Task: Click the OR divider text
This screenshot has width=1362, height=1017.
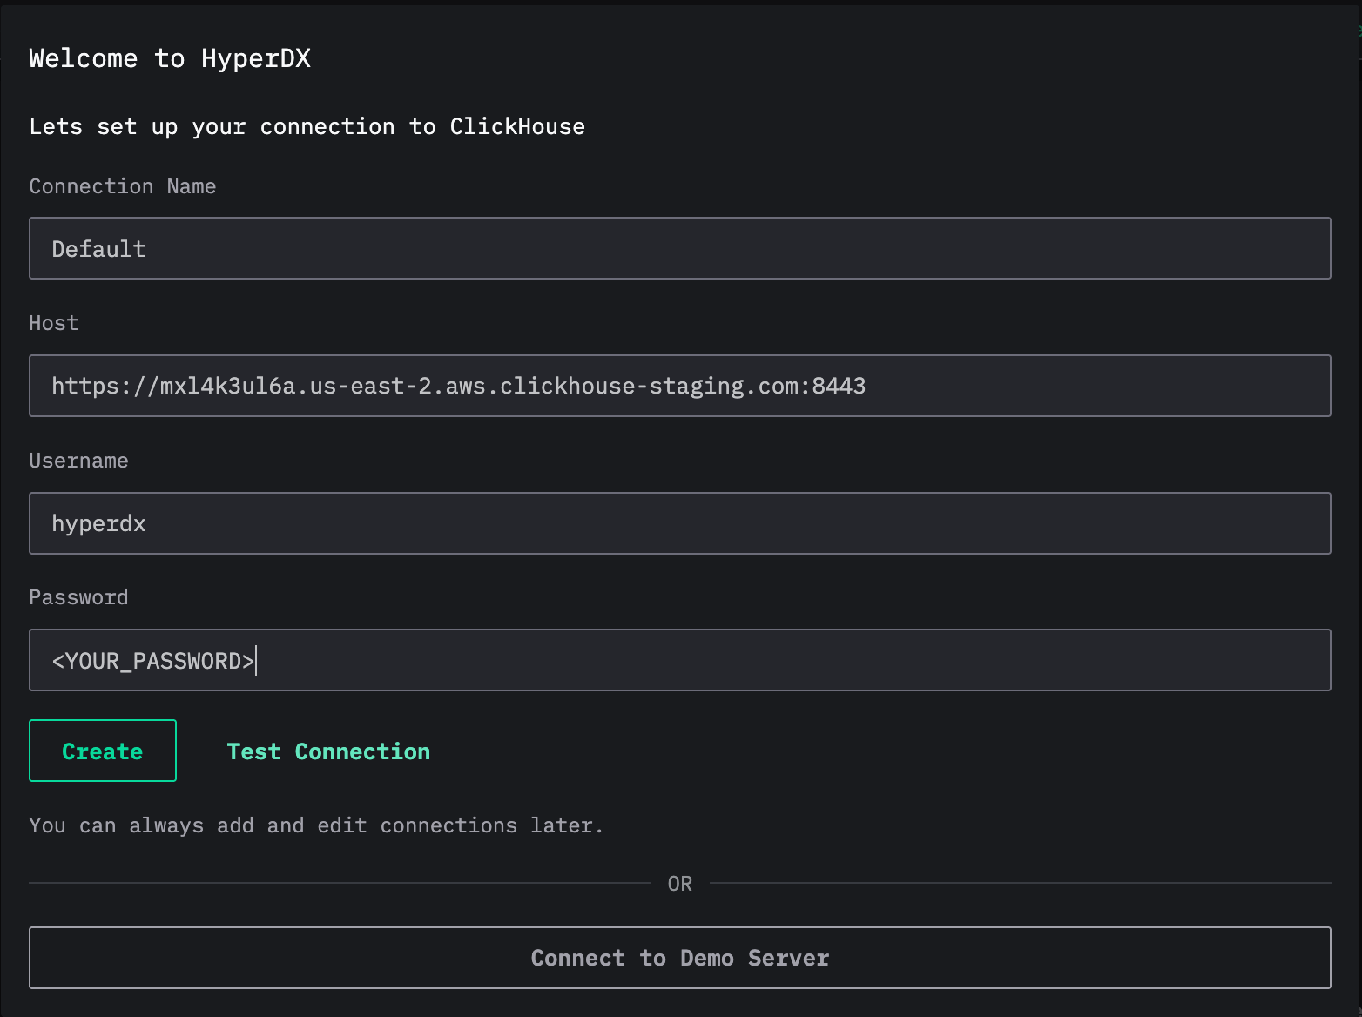Action: pos(680,883)
